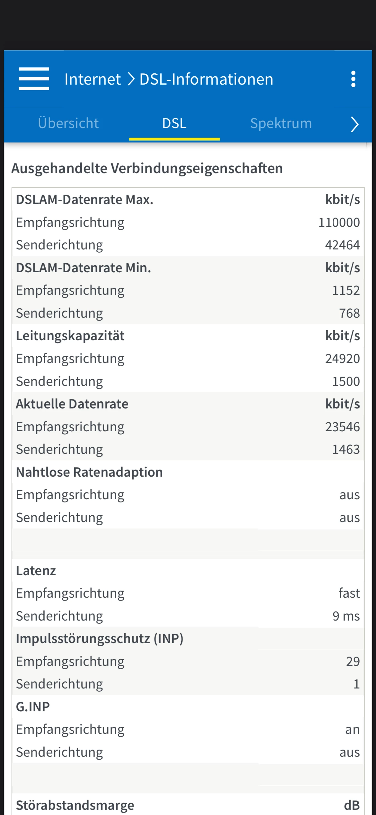
Task: Open the three-dot options menu
Action: (353, 79)
